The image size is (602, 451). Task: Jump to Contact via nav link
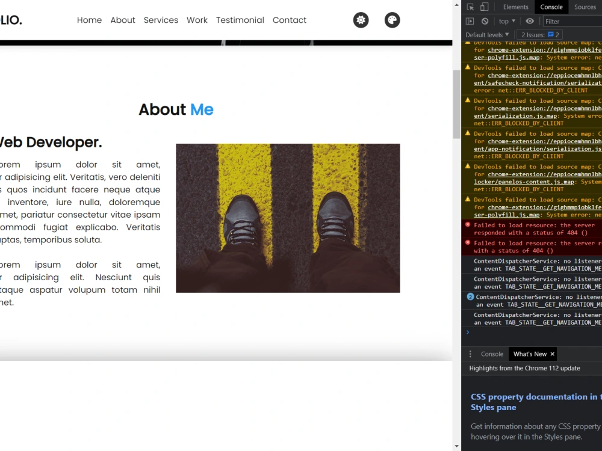pyautogui.click(x=290, y=20)
